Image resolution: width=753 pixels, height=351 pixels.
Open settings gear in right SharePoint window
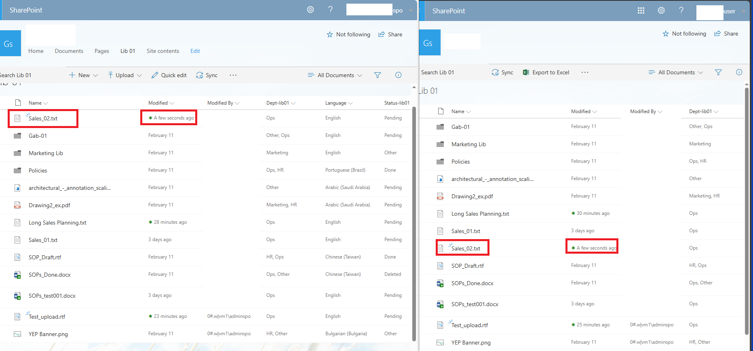click(661, 11)
